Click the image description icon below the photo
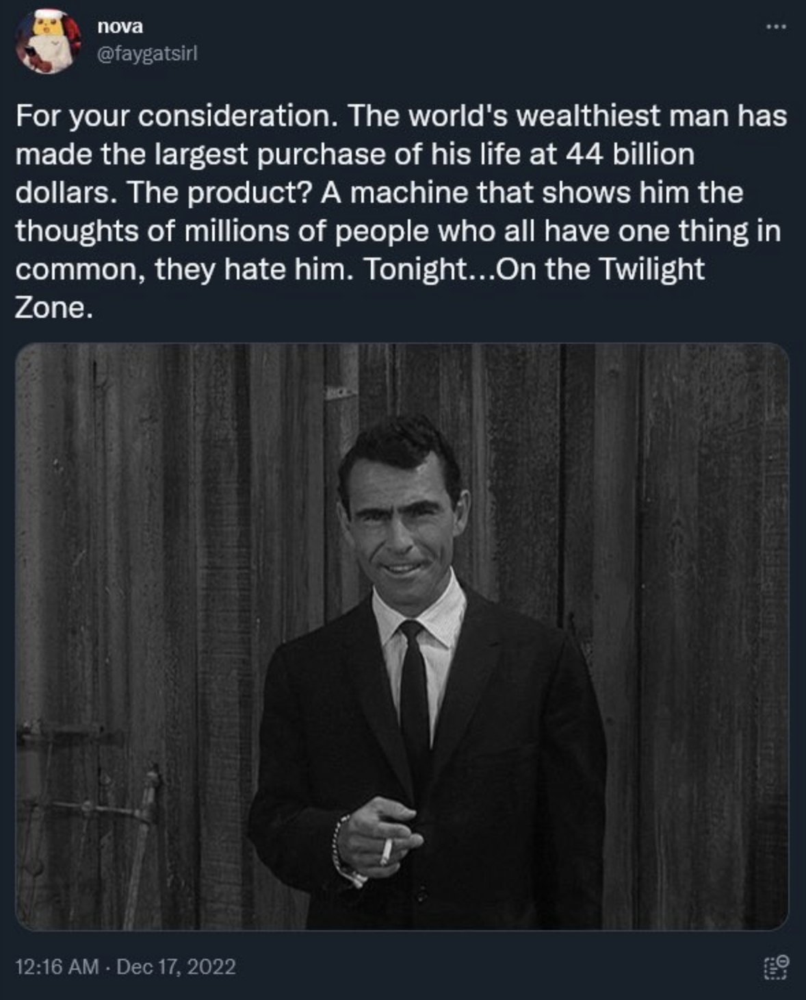 [x=775, y=967]
